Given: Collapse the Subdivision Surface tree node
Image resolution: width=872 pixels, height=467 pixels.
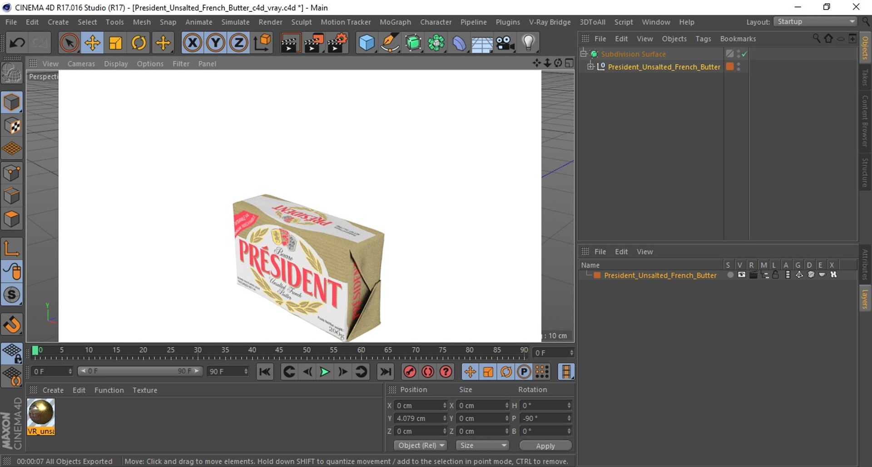Looking at the screenshot, I should click(584, 54).
